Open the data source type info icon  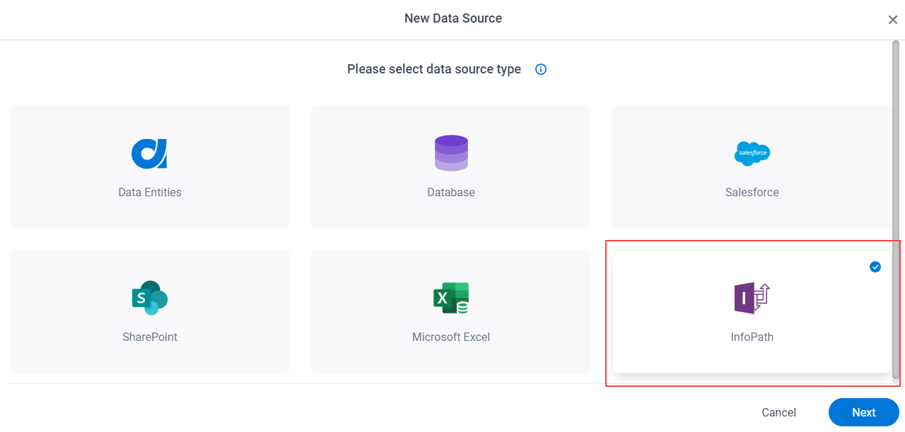pyautogui.click(x=541, y=69)
